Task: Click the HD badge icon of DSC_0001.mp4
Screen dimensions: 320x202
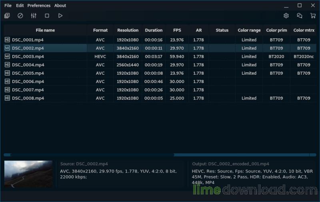Action: [x=7, y=40]
